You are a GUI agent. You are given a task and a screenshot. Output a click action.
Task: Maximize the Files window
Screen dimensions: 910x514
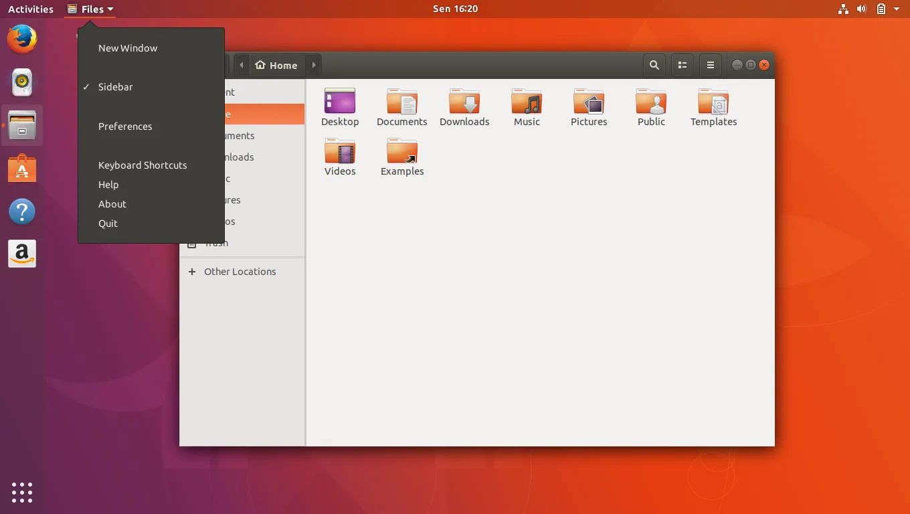pos(751,65)
